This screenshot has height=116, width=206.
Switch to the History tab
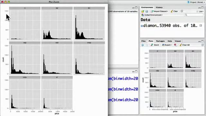[x=159, y=7]
